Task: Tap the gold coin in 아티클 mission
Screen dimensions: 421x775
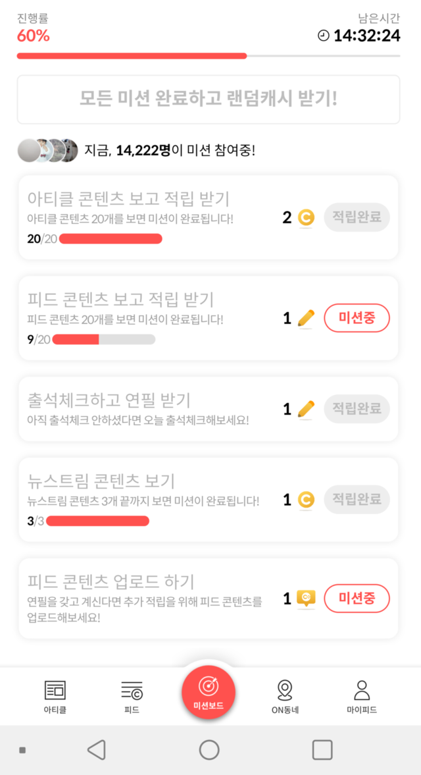Action: point(306,217)
